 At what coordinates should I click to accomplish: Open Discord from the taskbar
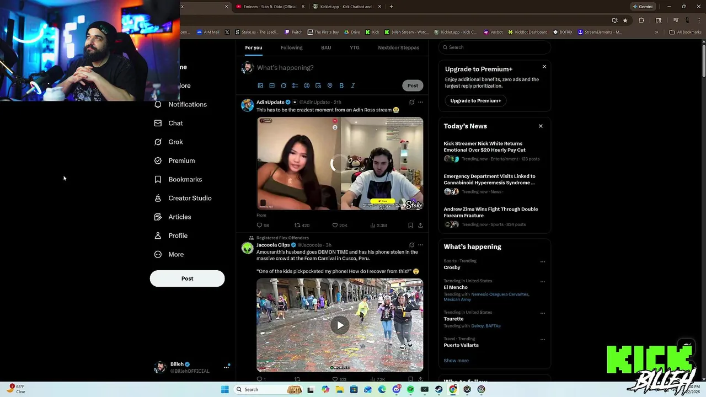tap(396, 389)
